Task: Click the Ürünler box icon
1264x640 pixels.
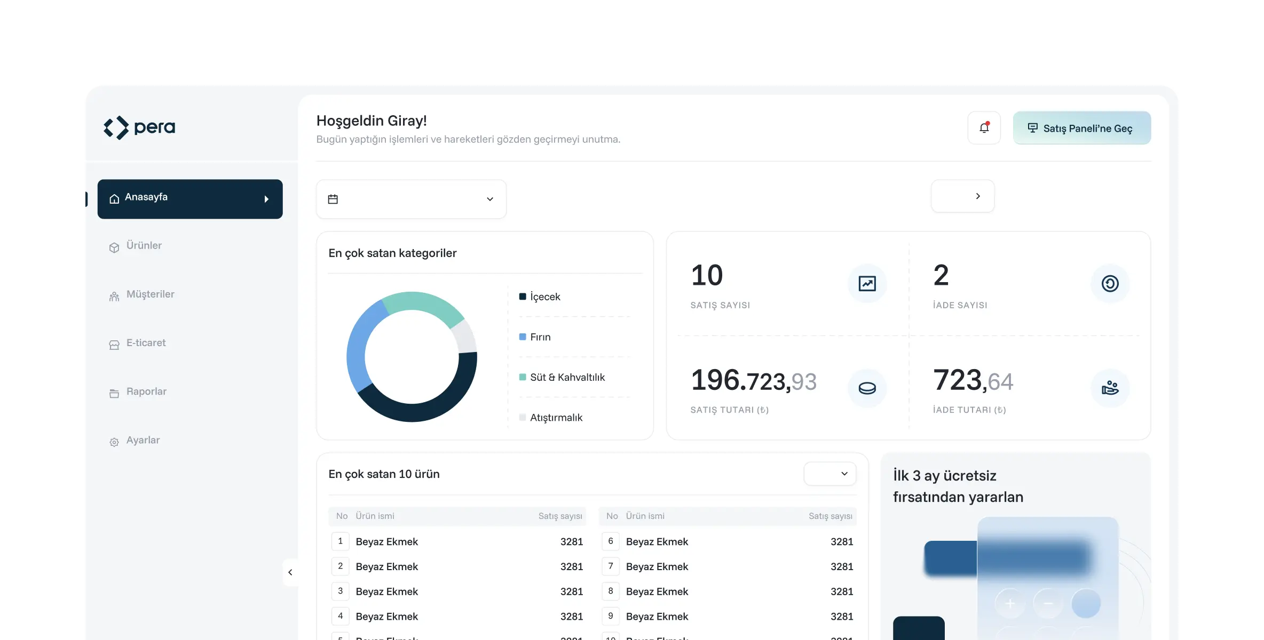Action: 114,247
